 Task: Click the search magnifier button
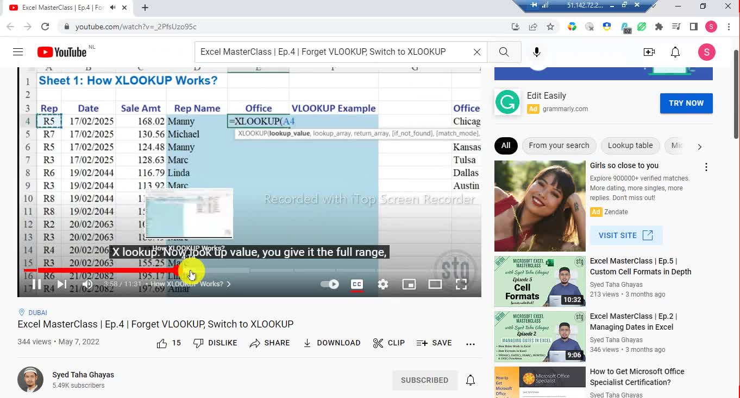(x=504, y=52)
